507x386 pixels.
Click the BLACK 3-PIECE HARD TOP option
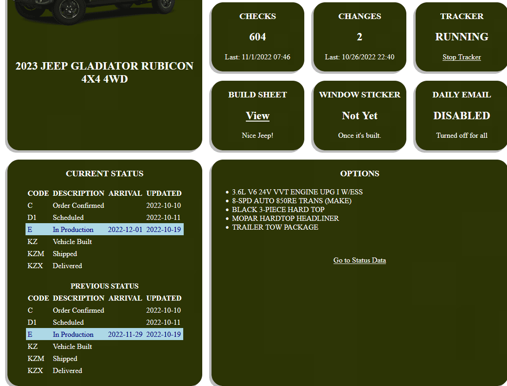(x=278, y=210)
